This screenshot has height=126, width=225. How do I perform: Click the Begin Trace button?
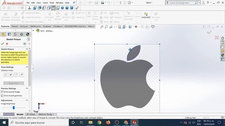coord(14,83)
